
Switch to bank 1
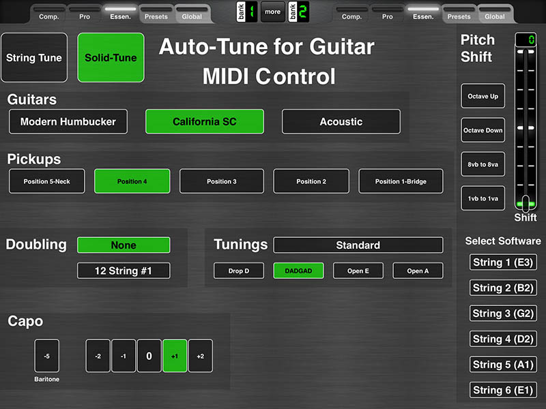coord(247,12)
